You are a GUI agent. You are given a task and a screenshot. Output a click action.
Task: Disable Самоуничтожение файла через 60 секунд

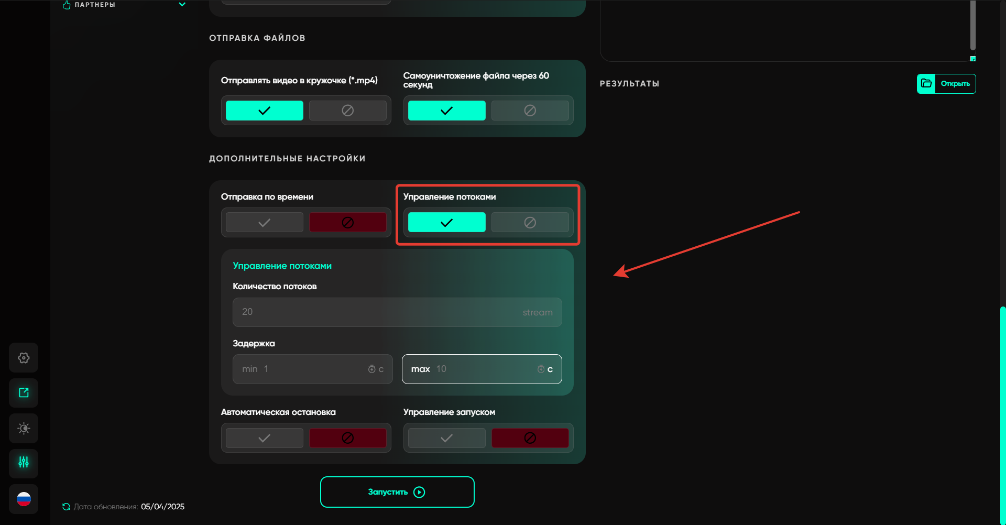click(530, 111)
